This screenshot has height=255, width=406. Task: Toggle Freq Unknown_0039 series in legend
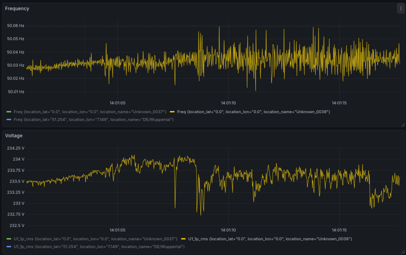pos(253,112)
